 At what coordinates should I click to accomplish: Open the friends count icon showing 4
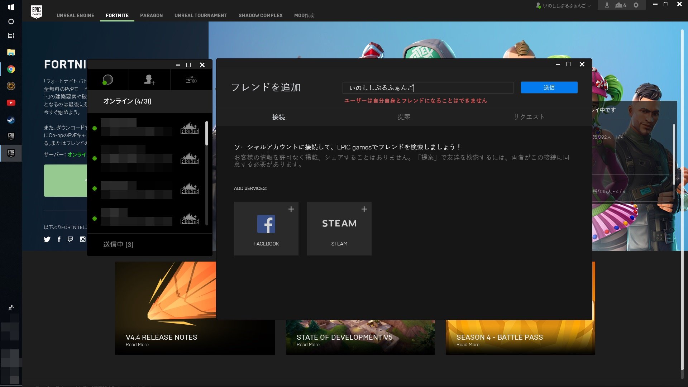[621, 5]
